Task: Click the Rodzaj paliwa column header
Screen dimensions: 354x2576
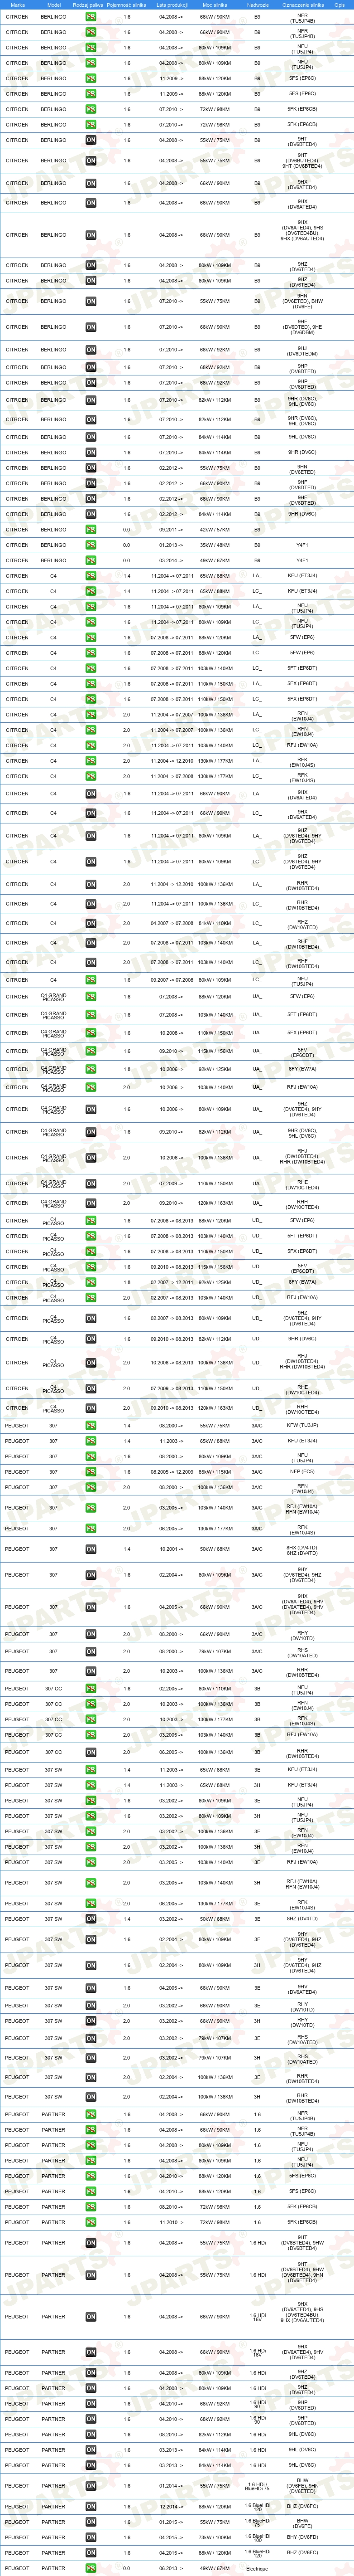Action: point(88,5)
